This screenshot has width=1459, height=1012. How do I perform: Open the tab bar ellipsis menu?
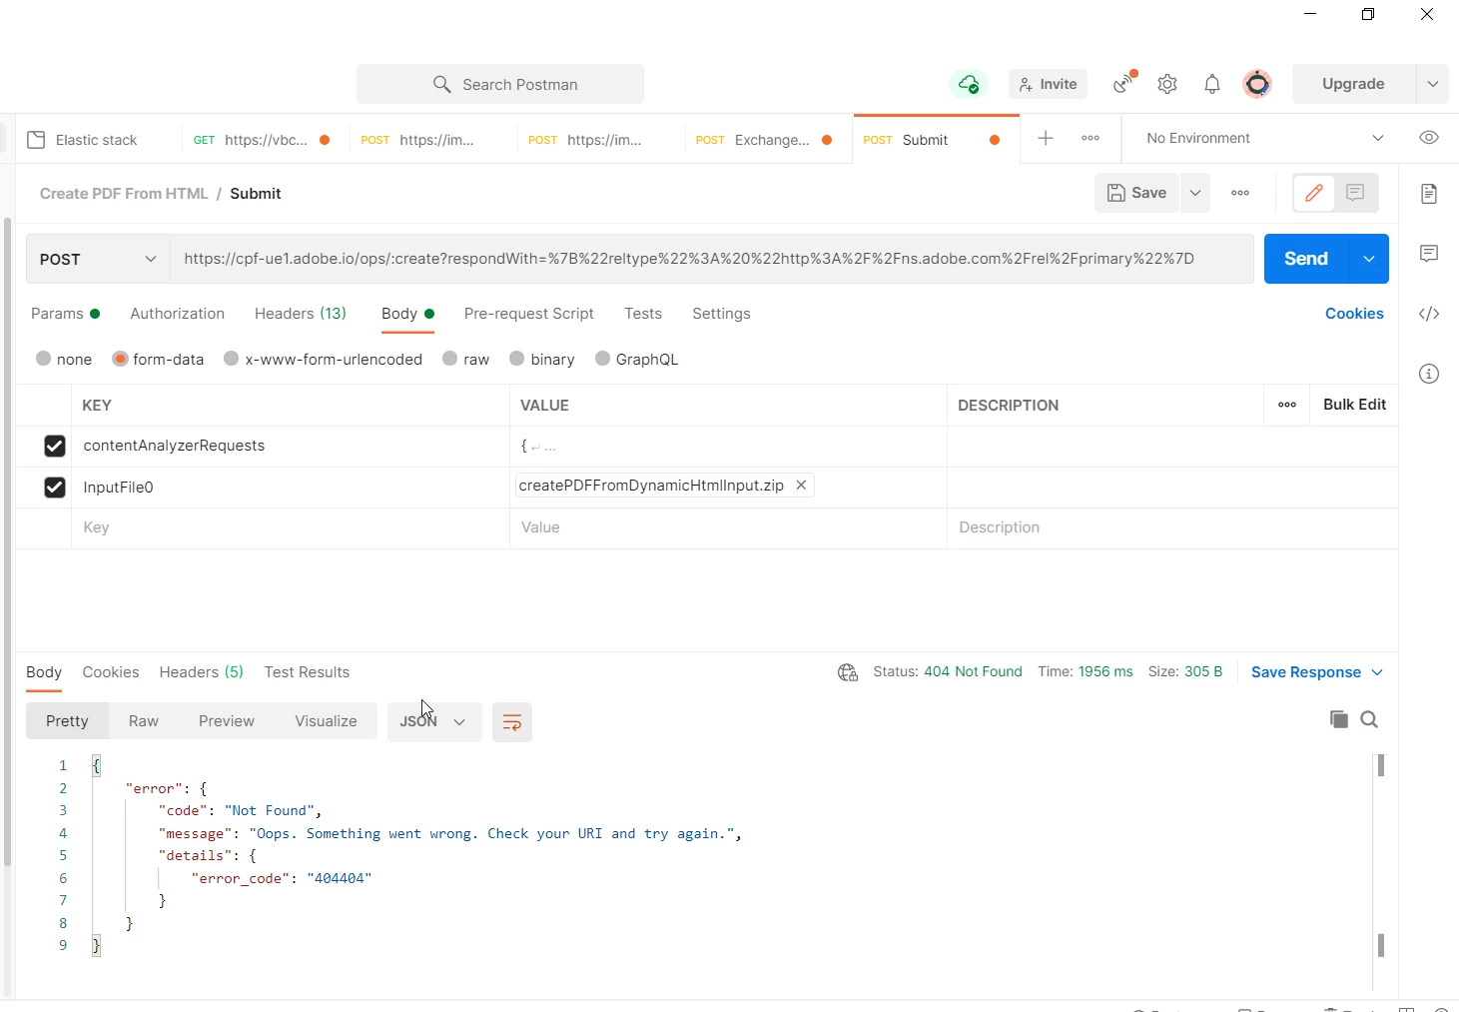1091,138
